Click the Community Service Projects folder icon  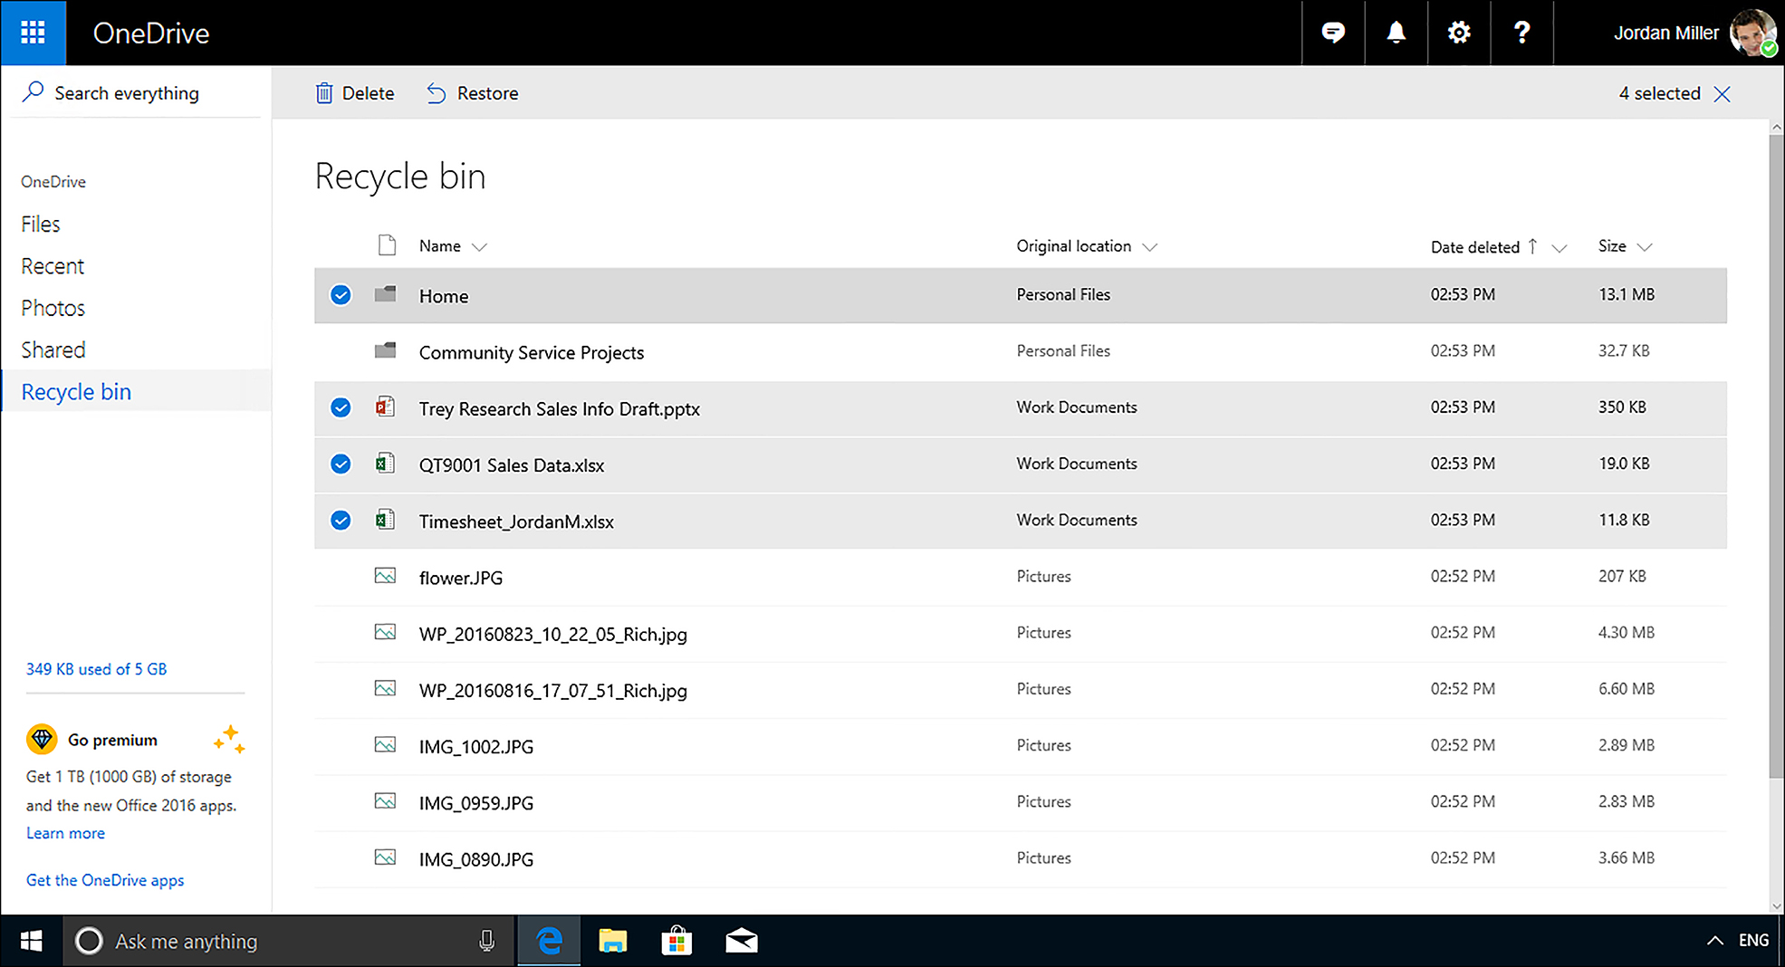point(386,350)
